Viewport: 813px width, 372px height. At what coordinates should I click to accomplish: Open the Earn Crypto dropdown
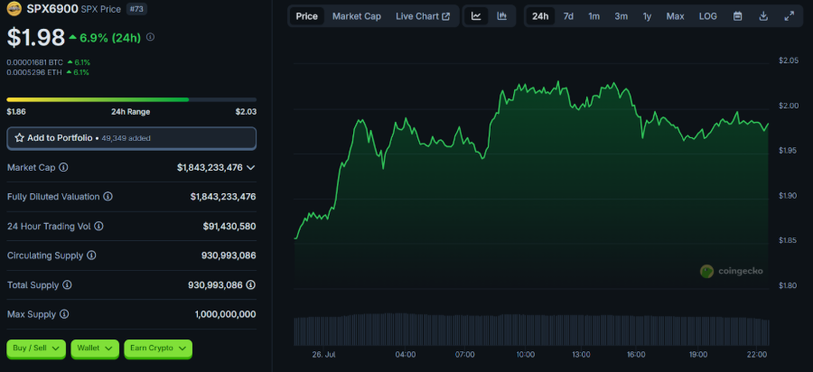[x=158, y=348]
